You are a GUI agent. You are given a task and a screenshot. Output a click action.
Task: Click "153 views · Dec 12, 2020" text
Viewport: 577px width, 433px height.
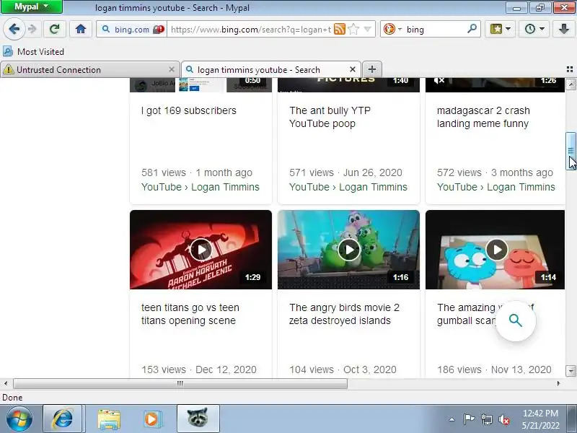tap(199, 369)
